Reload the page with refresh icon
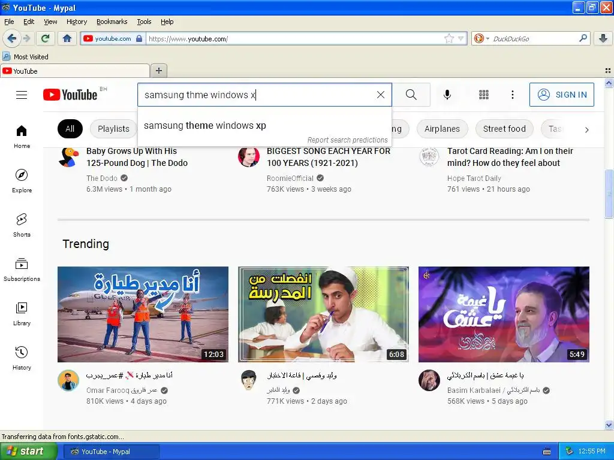The width and height of the screenshot is (614, 460). (45, 38)
